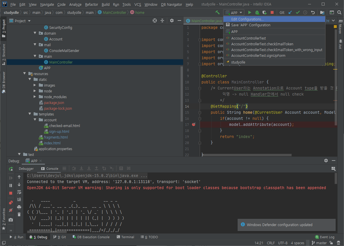Image resolution: width=344 pixels, height=246 pixels.
Task: Click the master branch widget
Action: (x=319, y=243)
